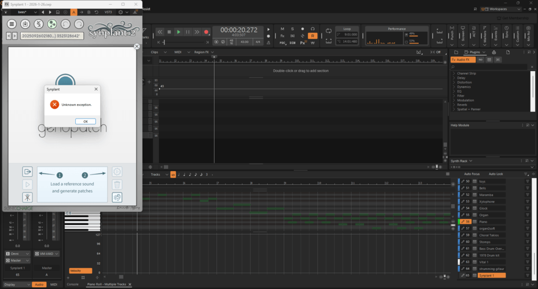
Task: Open the Clips menu in track view
Action: 155,52
